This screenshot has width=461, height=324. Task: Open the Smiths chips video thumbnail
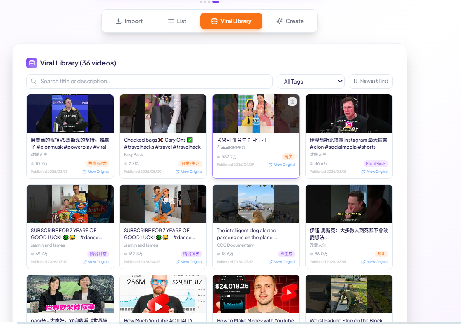70,204
